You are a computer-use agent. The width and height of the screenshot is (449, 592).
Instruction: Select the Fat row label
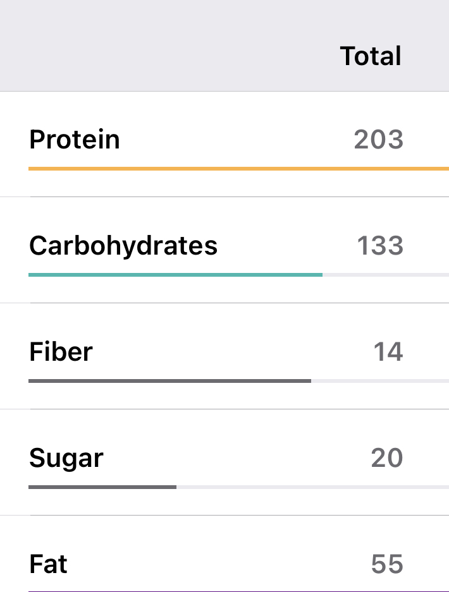tap(48, 564)
